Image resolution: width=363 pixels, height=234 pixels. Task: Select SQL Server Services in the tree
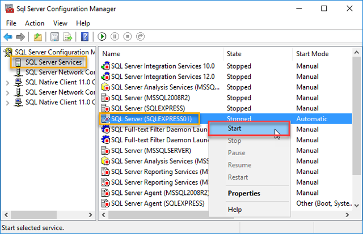[53, 62]
